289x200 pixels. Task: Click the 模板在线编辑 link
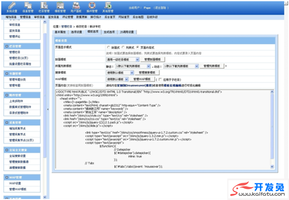(x=173, y=85)
